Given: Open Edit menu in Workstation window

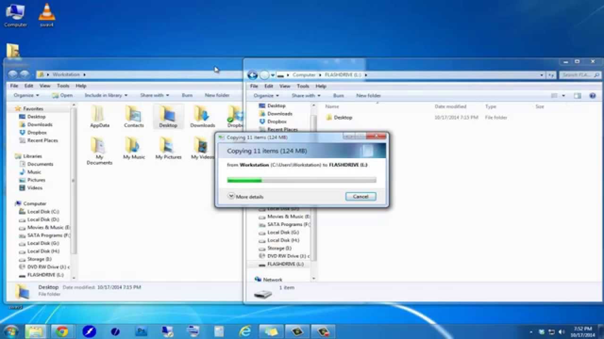Looking at the screenshot, I should [29, 86].
